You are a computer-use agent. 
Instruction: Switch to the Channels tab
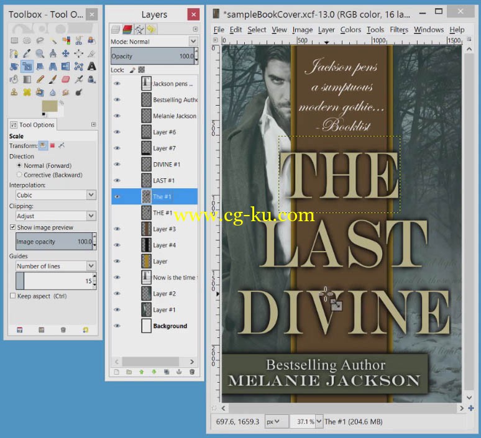(127, 29)
